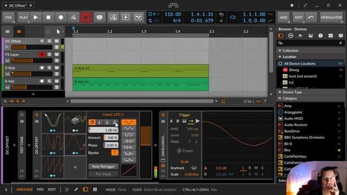Adjust the E-Kick track volume fader
Image resolution: width=347 pixels, height=195 pixels.
32,74
